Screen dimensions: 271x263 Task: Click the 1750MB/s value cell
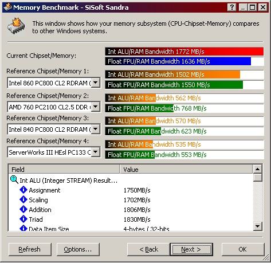click(137, 190)
